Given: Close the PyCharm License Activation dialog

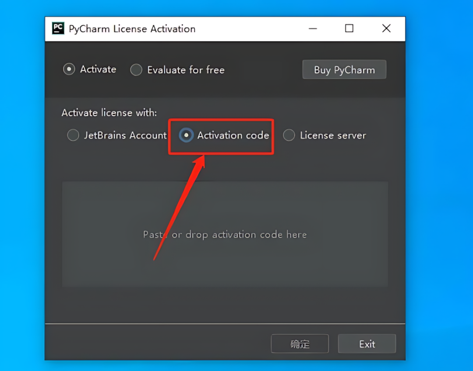Looking at the screenshot, I should click(x=386, y=28).
